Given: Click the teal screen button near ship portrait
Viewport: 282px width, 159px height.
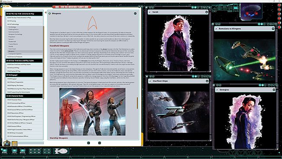Looking at the screenshot, I should 236,8.
